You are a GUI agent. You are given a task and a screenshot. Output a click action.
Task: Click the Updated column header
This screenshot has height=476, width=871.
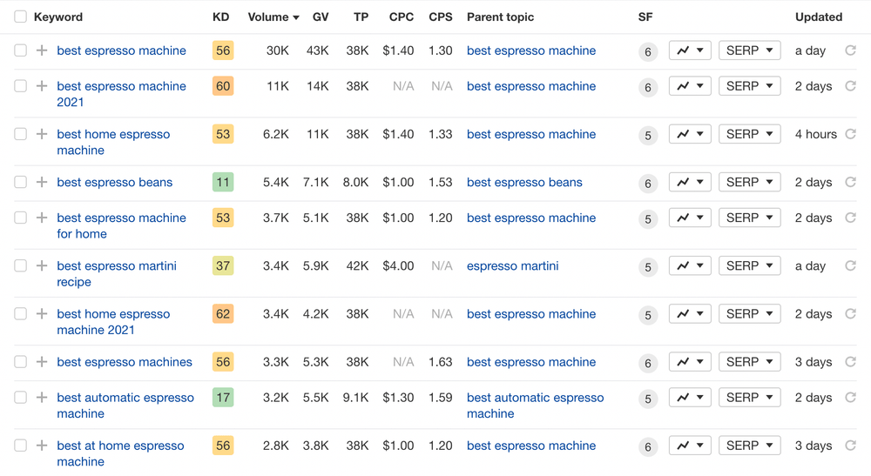[x=818, y=17]
